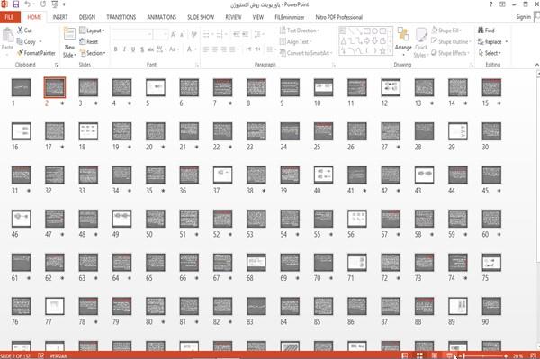540x359 pixels.
Task: Select slide 89 thumbnail
Action: [458, 306]
